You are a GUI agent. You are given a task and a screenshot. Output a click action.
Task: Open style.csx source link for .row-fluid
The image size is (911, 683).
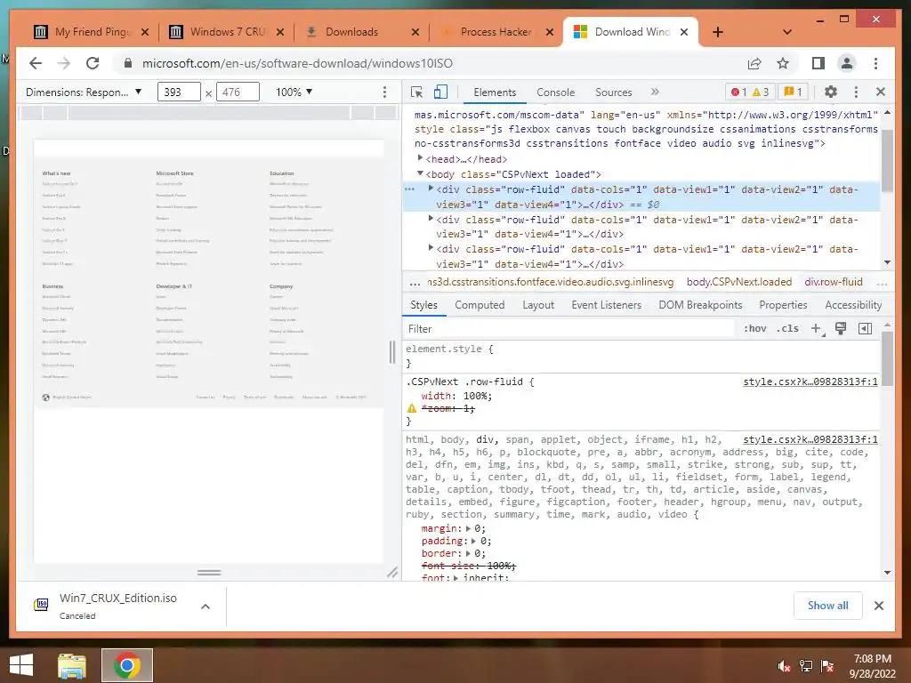click(810, 382)
